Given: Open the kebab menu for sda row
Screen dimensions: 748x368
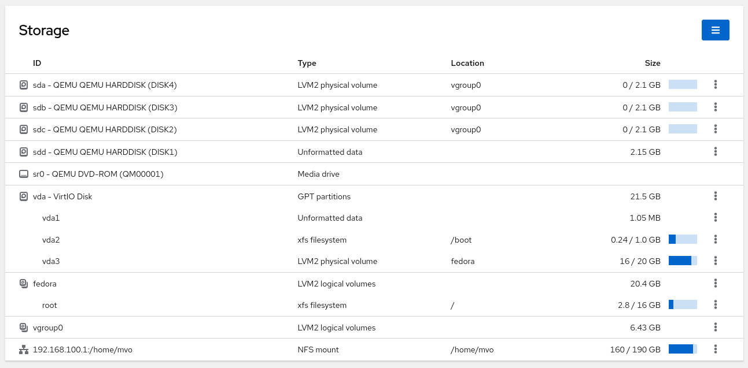Looking at the screenshot, I should (716, 85).
